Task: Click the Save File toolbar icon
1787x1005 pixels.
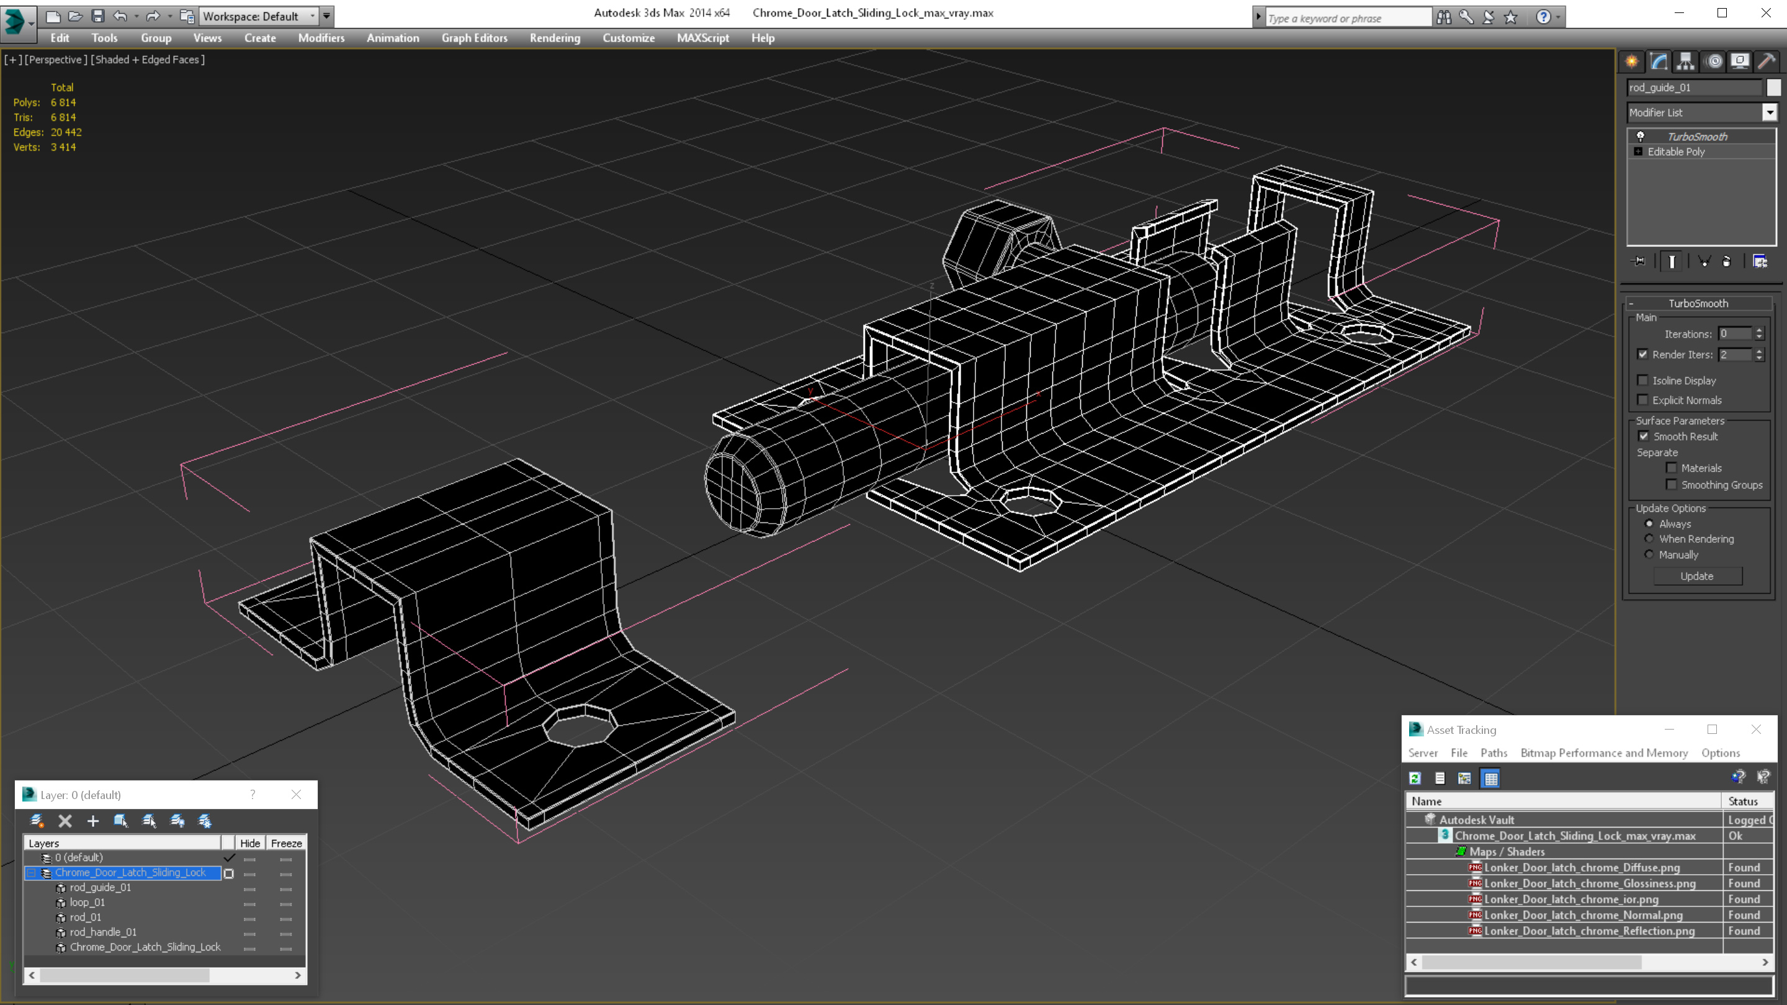Action: pos(98,16)
